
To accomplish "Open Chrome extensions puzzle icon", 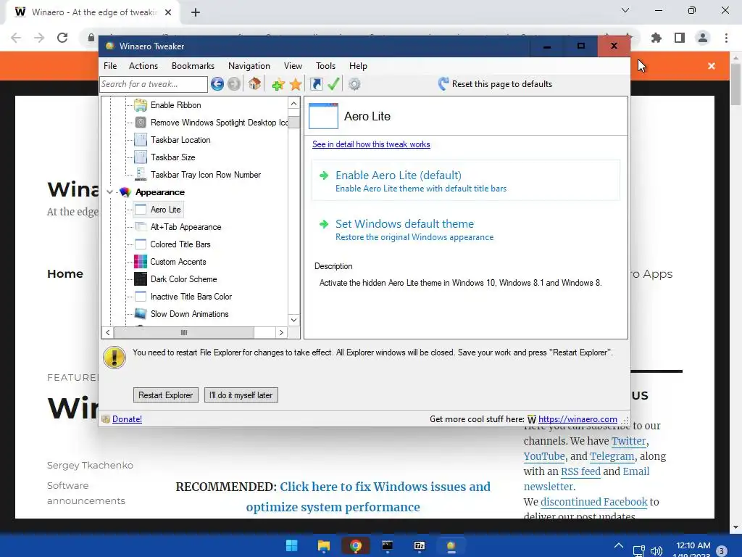I will point(656,38).
